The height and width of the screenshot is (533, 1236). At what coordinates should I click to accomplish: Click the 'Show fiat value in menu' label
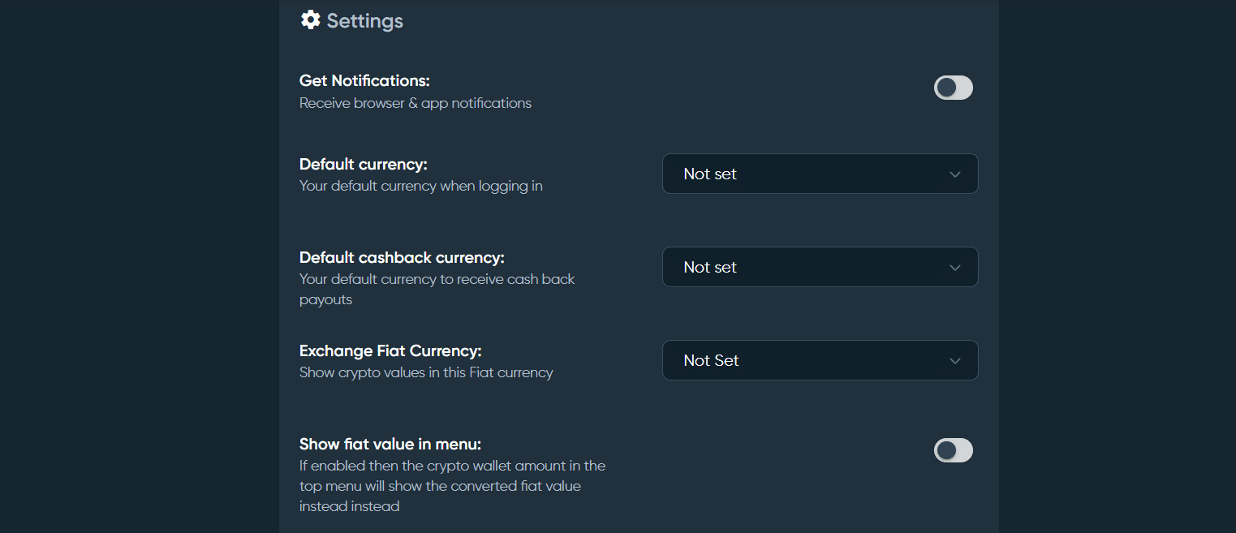point(389,444)
